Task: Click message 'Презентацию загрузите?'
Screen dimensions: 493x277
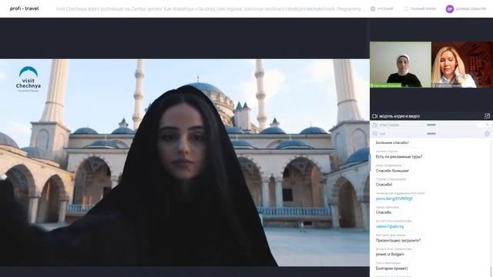Action: pos(398,241)
